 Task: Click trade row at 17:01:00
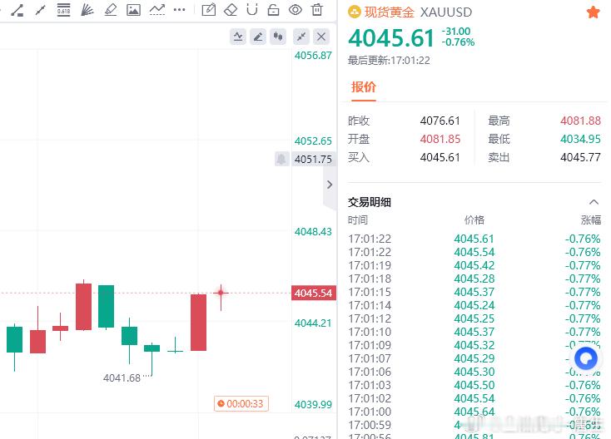point(474,412)
